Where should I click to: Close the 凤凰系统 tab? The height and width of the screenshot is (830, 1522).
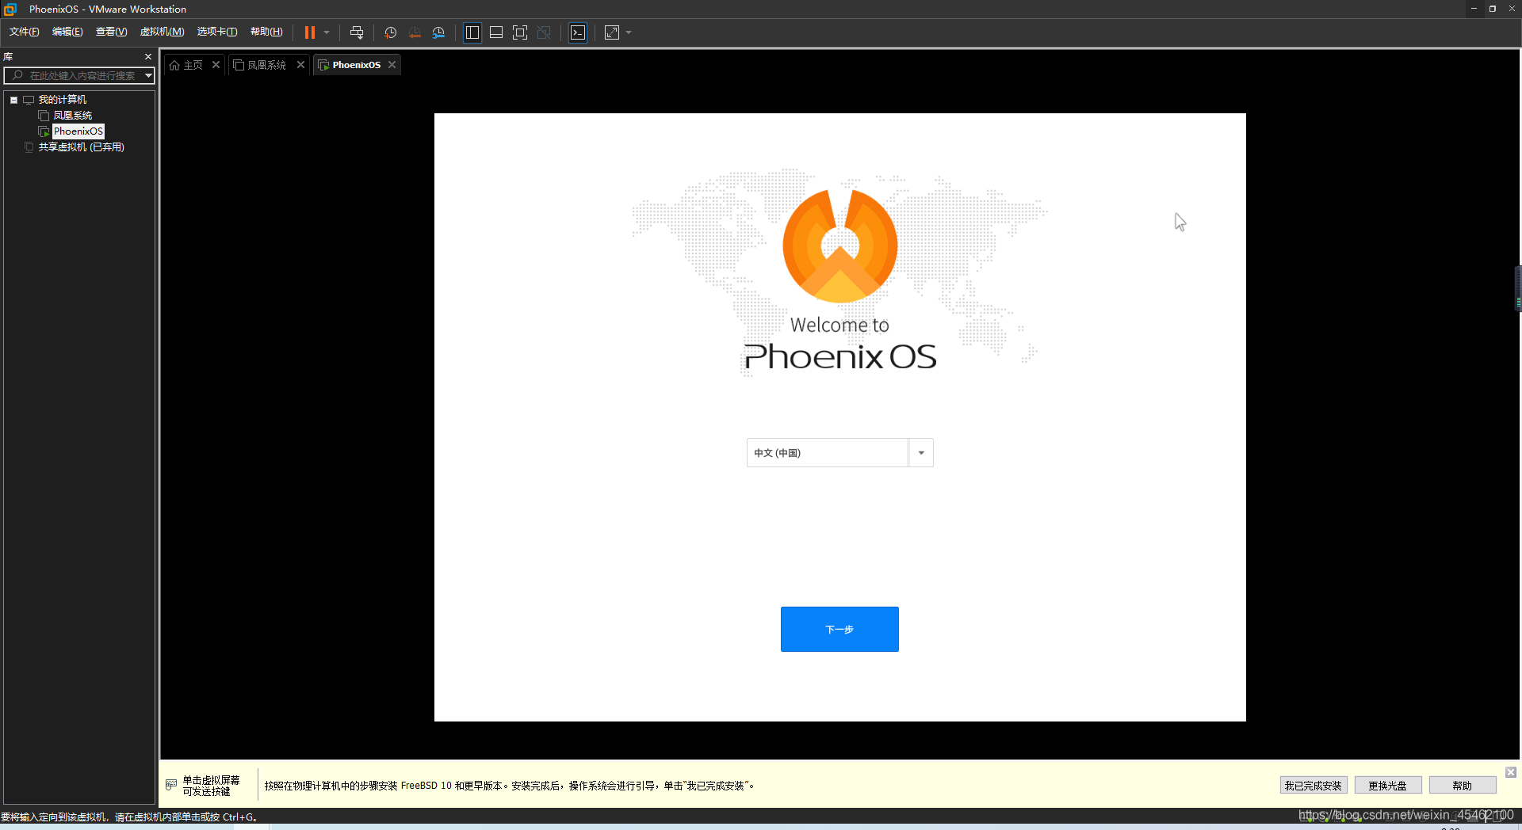pyautogui.click(x=300, y=65)
